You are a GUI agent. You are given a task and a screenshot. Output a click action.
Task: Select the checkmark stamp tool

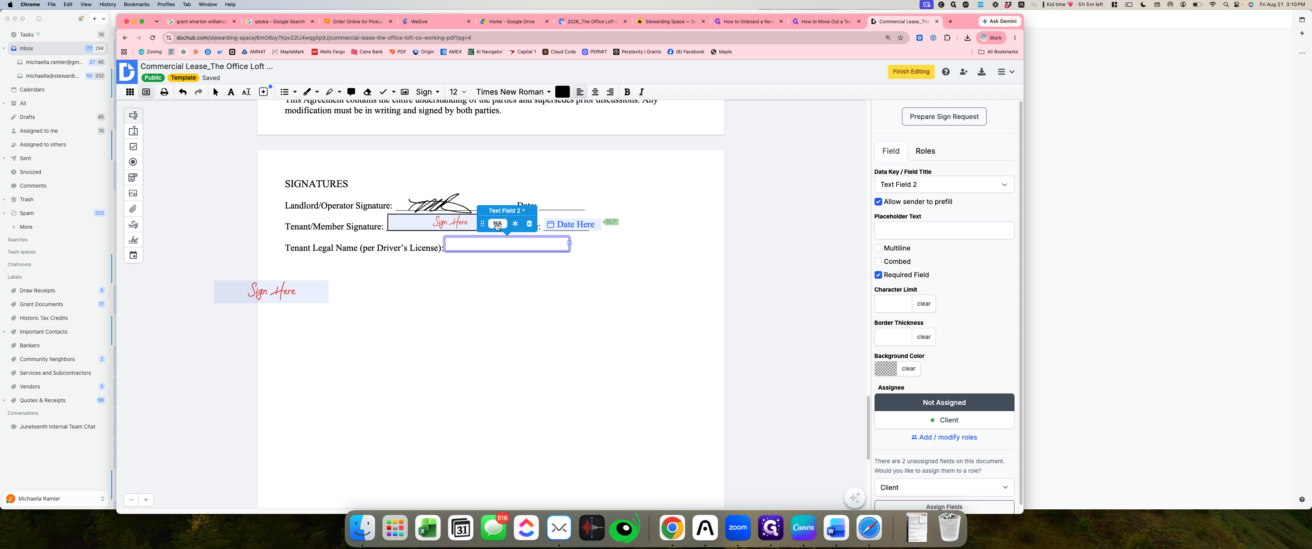click(384, 91)
